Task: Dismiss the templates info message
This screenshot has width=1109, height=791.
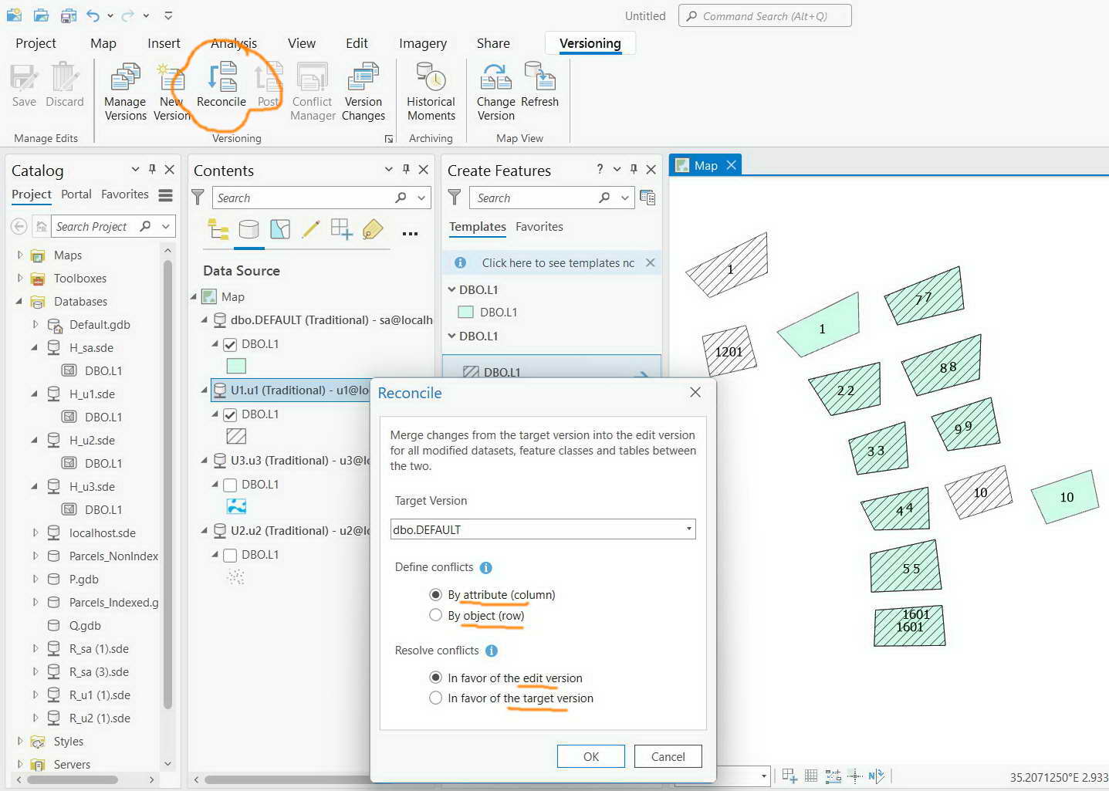Action: (651, 262)
